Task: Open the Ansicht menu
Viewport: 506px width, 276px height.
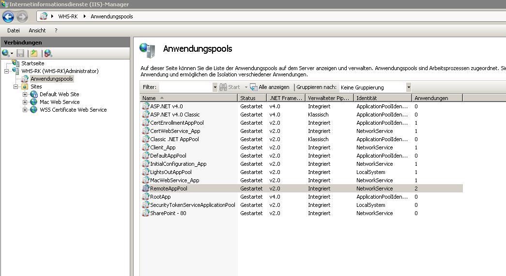Action: point(37,30)
